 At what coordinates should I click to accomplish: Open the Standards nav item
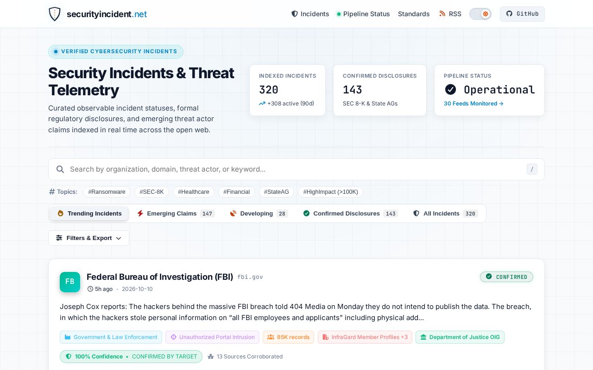point(414,14)
